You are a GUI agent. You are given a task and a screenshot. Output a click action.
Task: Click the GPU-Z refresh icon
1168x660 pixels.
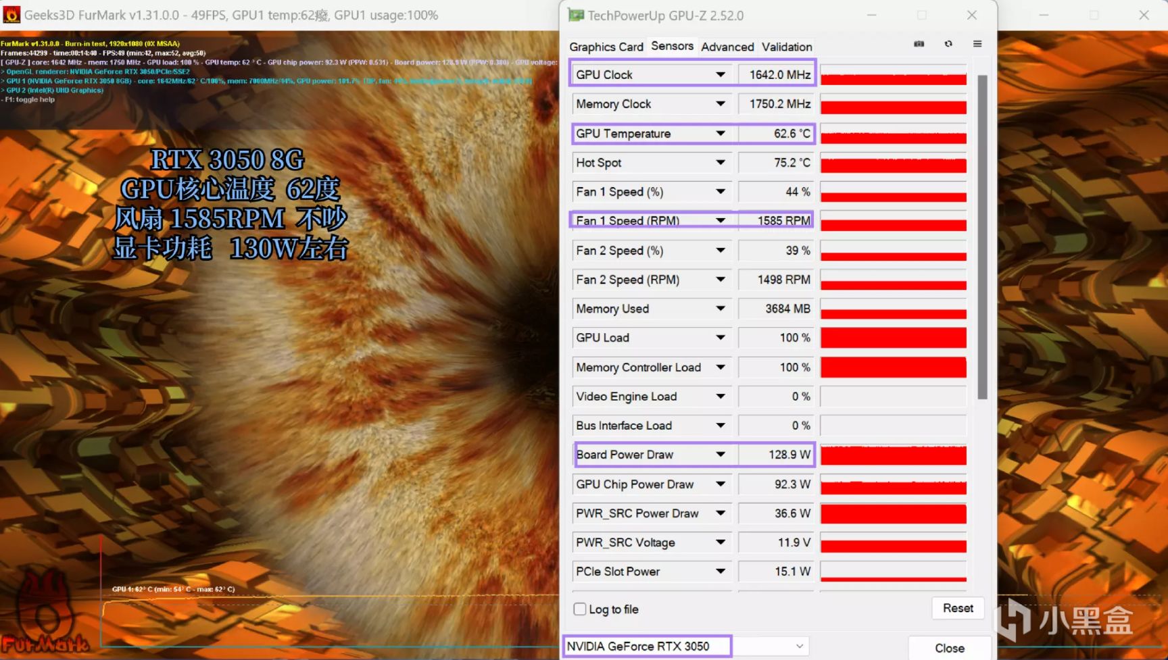tap(948, 44)
